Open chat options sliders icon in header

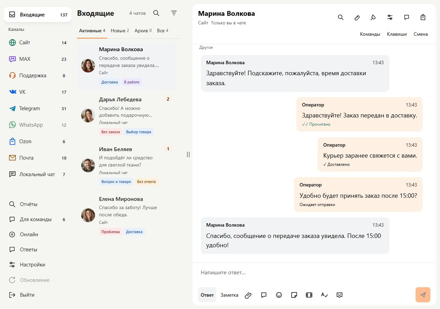390,17
